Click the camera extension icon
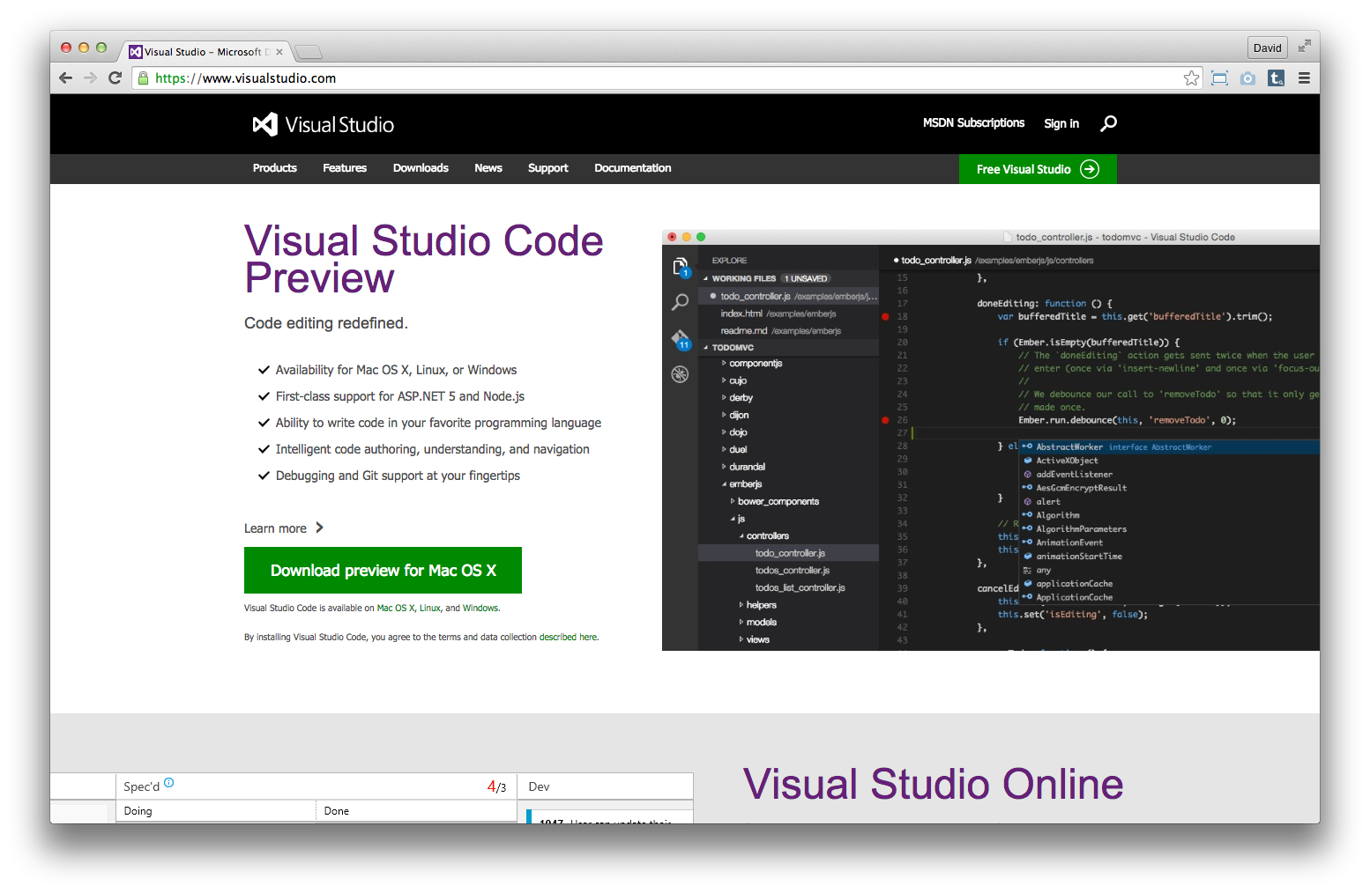 pyautogui.click(x=1247, y=78)
